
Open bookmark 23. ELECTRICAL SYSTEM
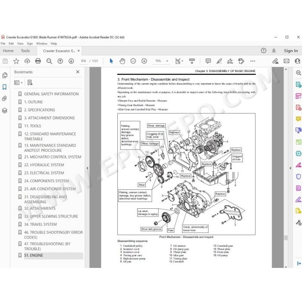click(44, 173)
